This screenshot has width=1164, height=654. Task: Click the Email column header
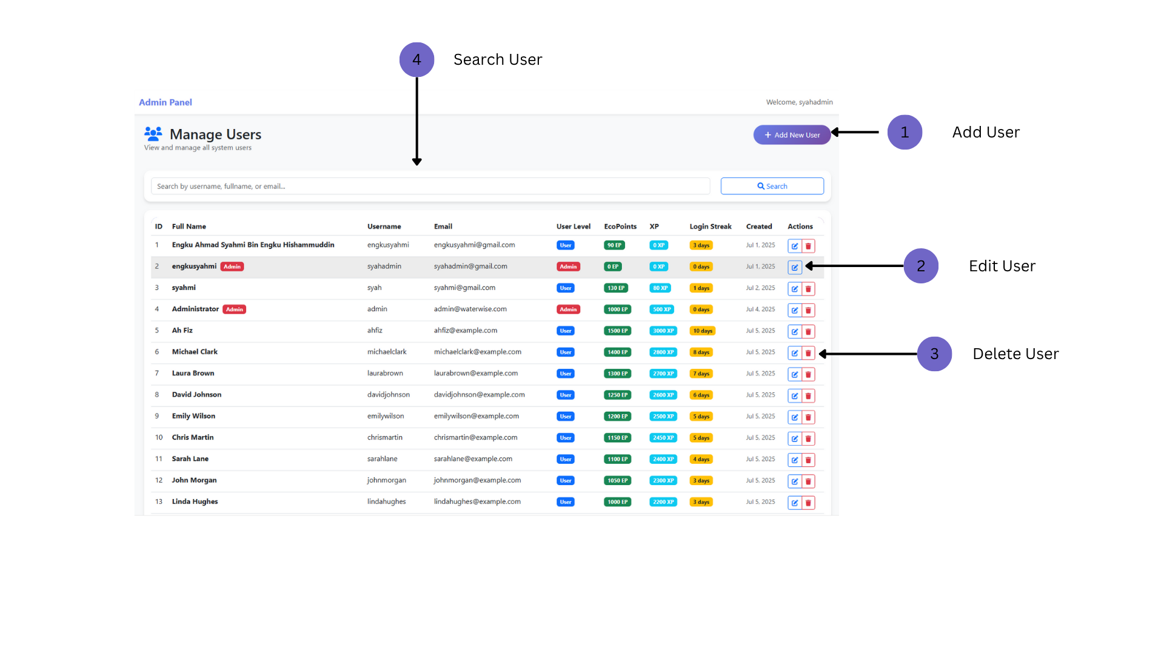coord(443,226)
